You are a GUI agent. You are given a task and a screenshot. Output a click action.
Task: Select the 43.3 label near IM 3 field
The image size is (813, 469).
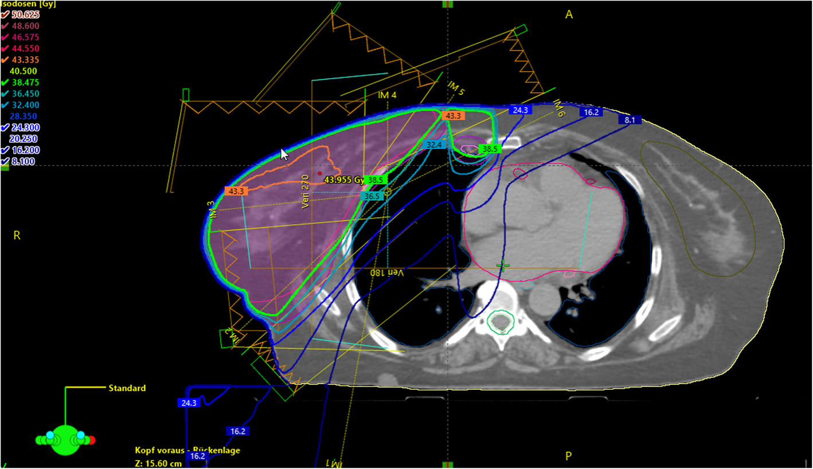point(236,191)
